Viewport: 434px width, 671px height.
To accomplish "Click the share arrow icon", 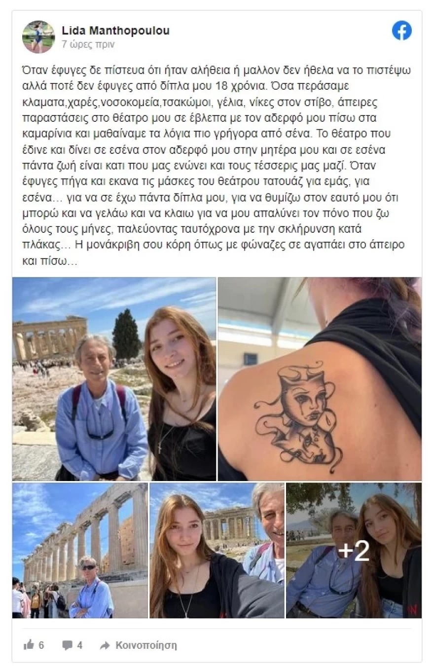I will click(x=105, y=645).
